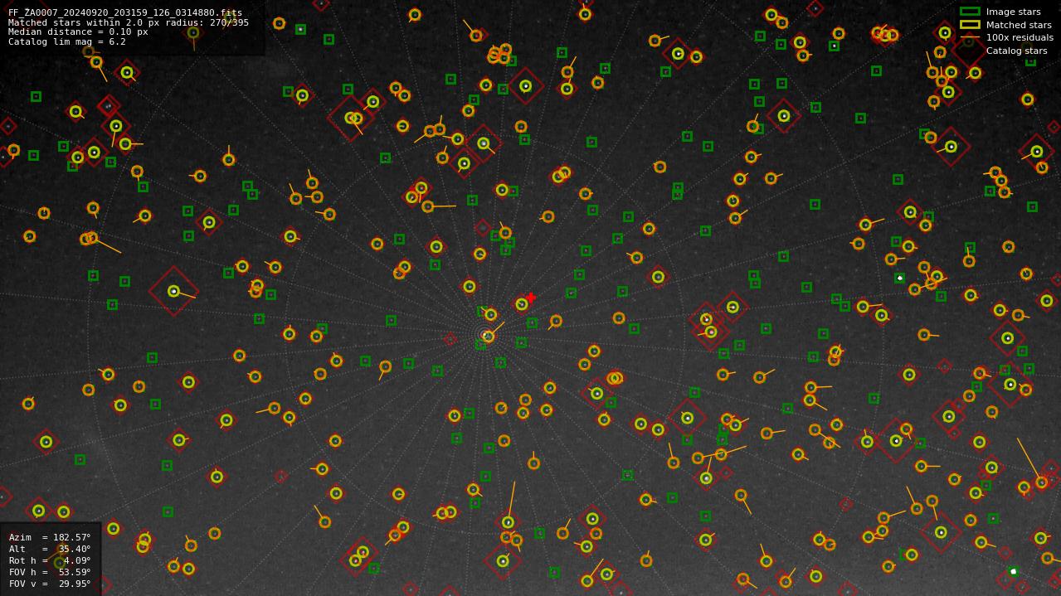Click the red plus marker at field center
Image resolution: width=1061 pixels, height=596 pixels.
531,298
